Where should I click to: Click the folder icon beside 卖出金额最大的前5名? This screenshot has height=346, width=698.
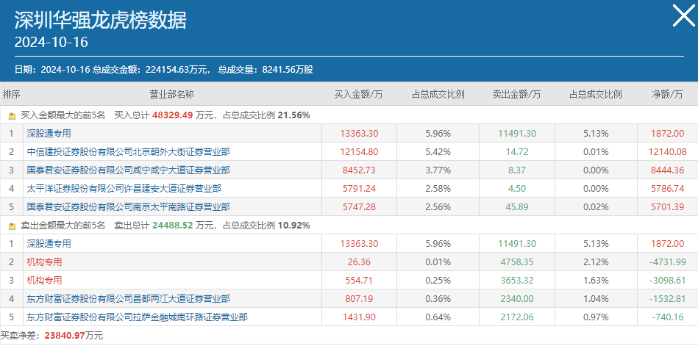(x=12, y=226)
